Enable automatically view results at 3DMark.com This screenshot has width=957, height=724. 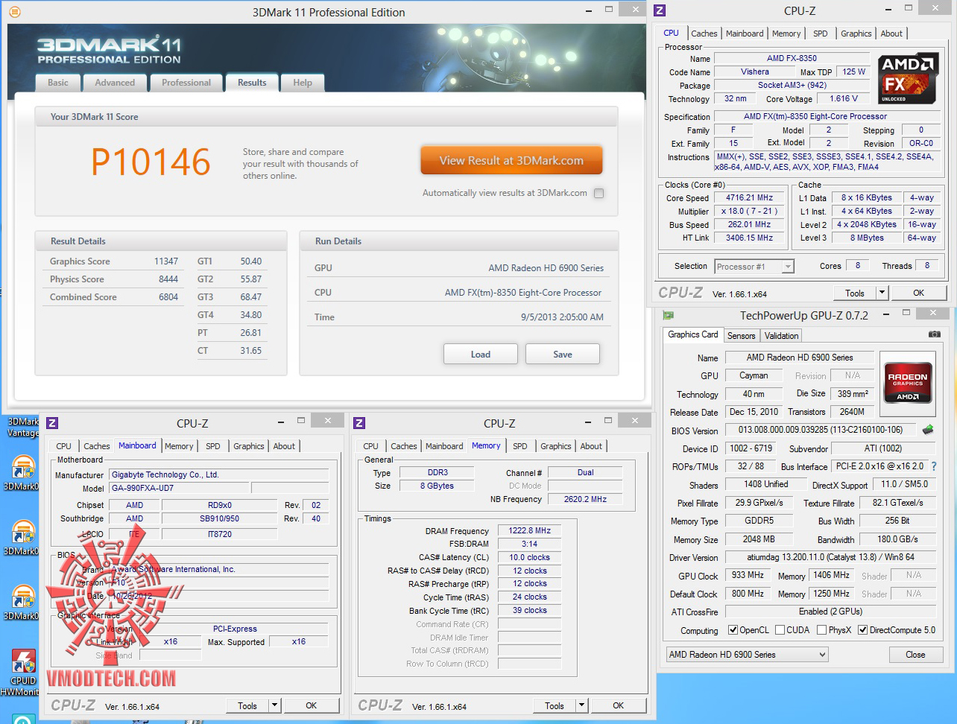(x=598, y=193)
